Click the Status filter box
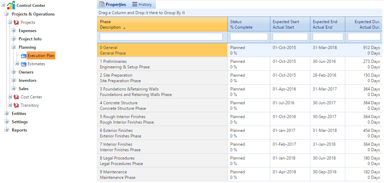This screenshot has height=183, width=384. 249,37
